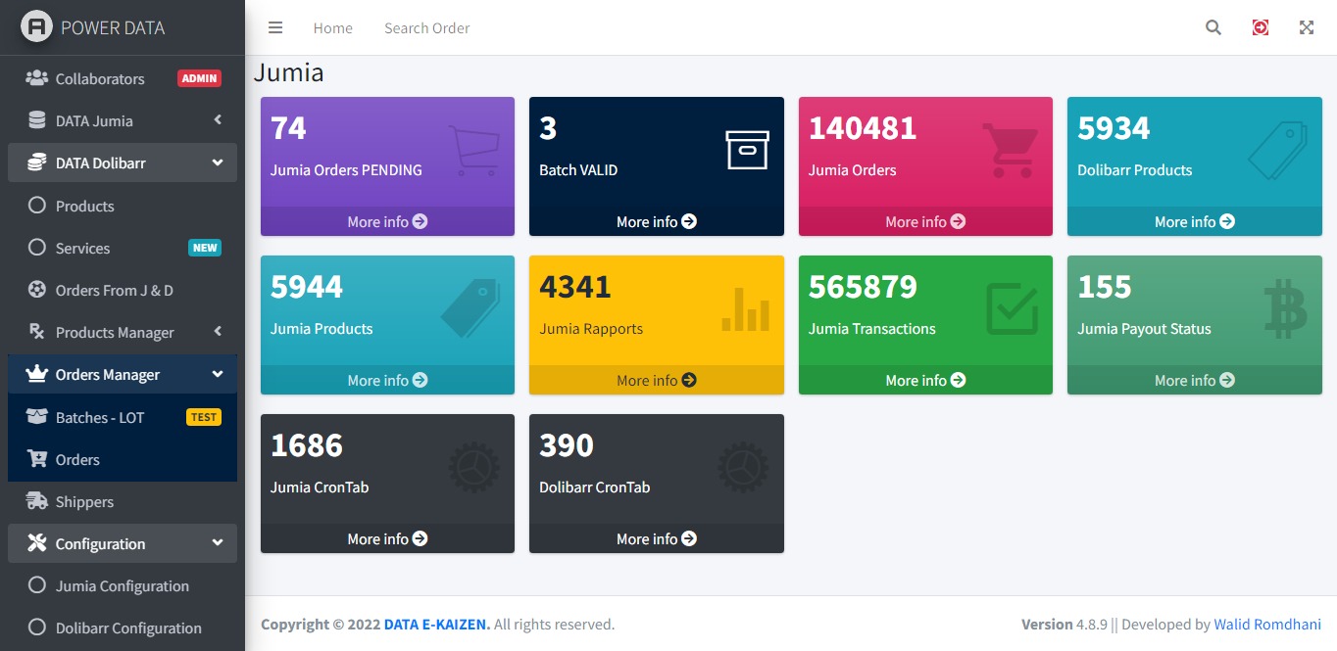
Task: Click the POWER DATA logo icon
Action: (x=36, y=27)
